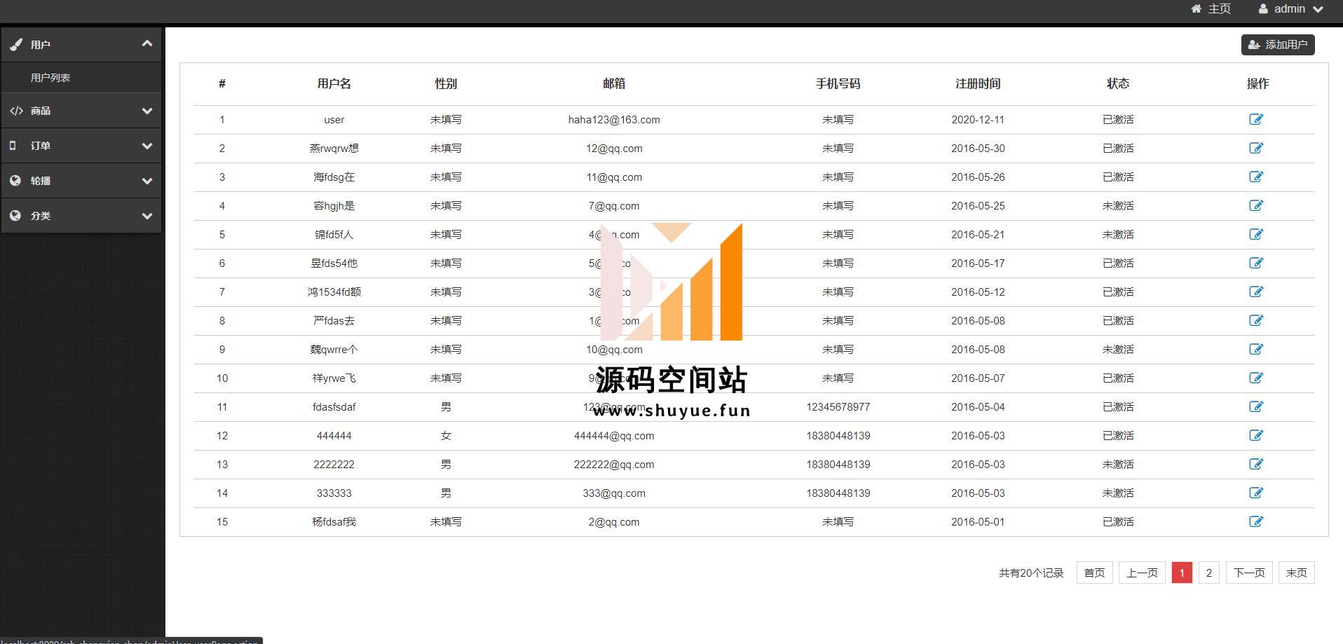
Task: Click edit icon for row 15
Action: [x=1256, y=522]
